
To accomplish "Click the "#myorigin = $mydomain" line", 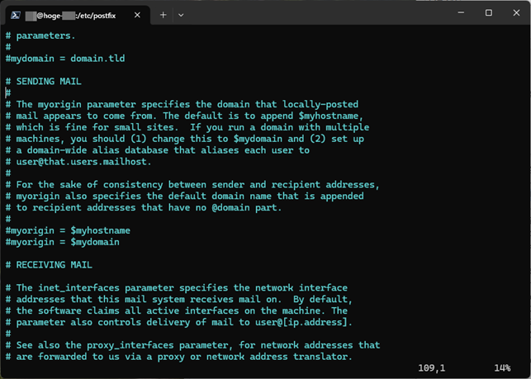I will (x=63, y=242).
